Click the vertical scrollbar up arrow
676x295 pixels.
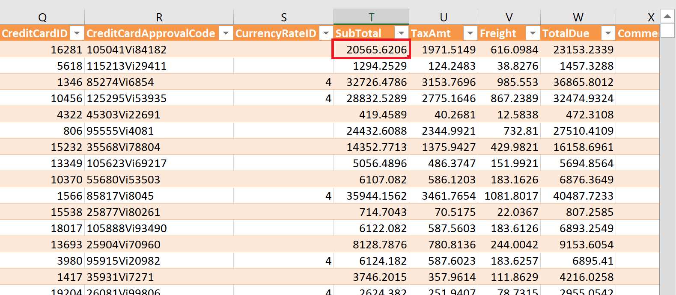point(667,17)
